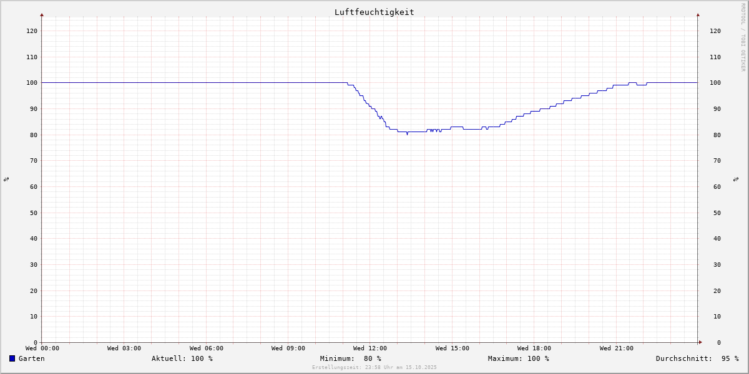Click the Wed 00:00 time label

[42, 348]
